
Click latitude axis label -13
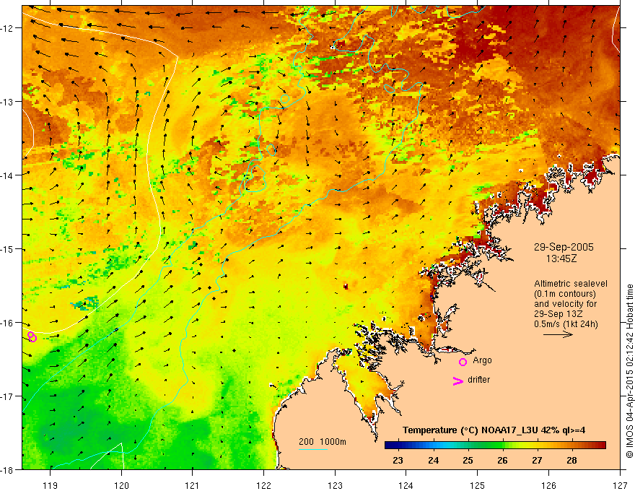coord(8,102)
